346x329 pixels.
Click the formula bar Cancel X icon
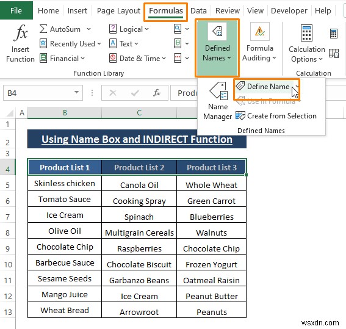[113, 93]
